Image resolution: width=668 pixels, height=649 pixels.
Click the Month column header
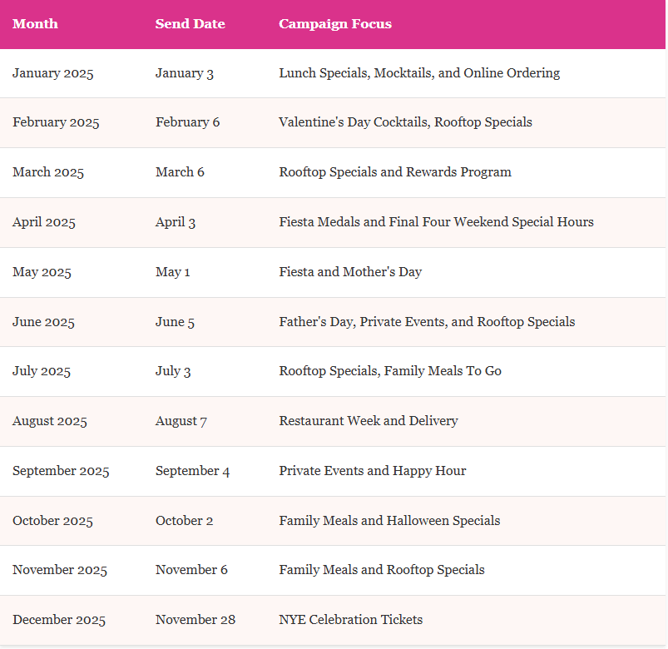coord(35,23)
